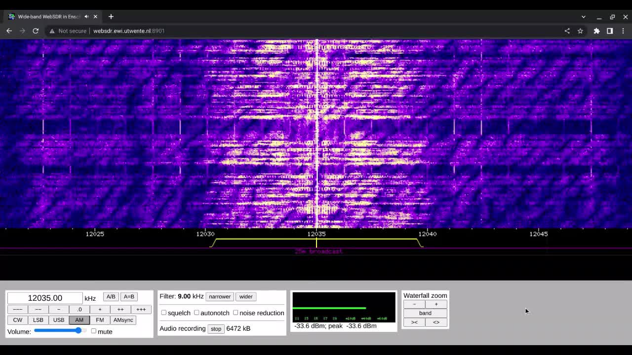Screen dimensions: 632x355
Task: Click the 12045 label on frequency scale
Action: pos(539,234)
